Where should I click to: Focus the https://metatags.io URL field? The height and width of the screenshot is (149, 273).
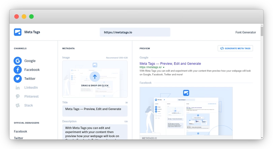pos(135,32)
